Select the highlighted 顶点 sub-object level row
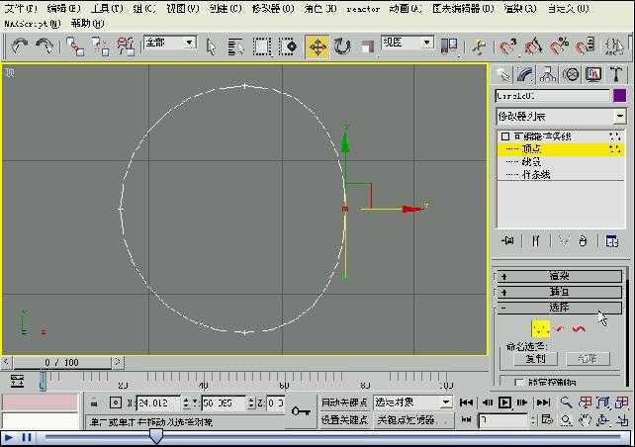635x447 pixels. pos(561,149)
